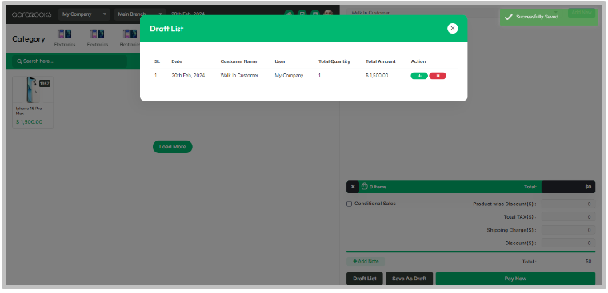Screen dimensions: 608x293
Task: Click the SL column header
Action: coord(157,61)
